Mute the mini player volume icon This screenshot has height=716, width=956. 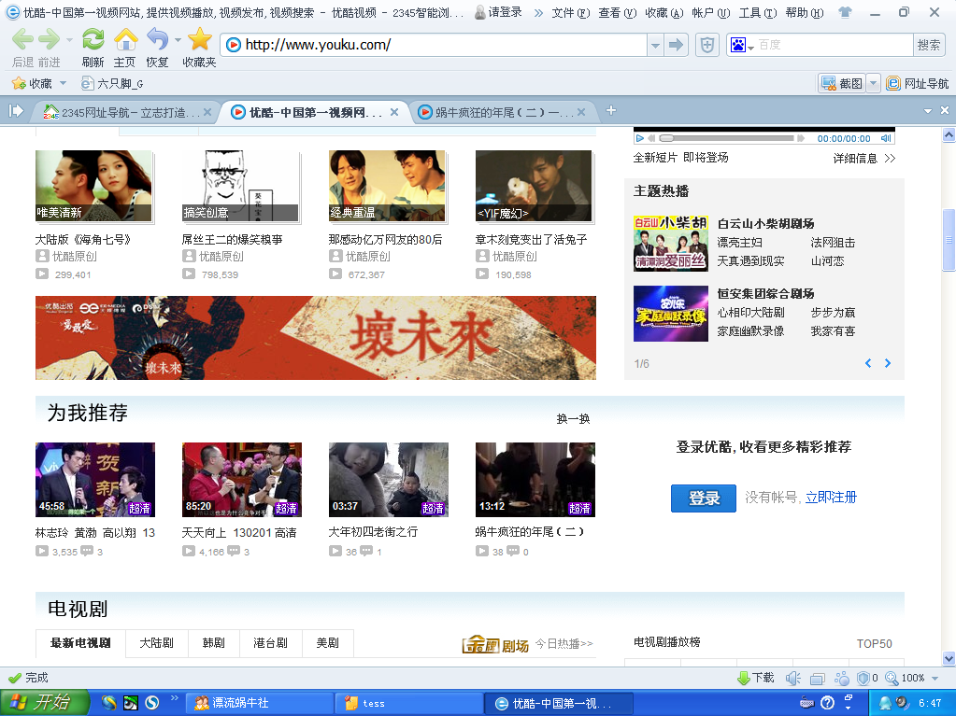pyautogui.click(x=886, y=138)
